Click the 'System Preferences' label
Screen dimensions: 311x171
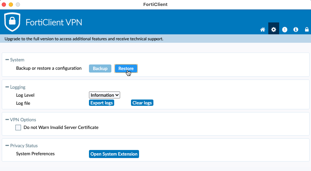click(35, 154)
